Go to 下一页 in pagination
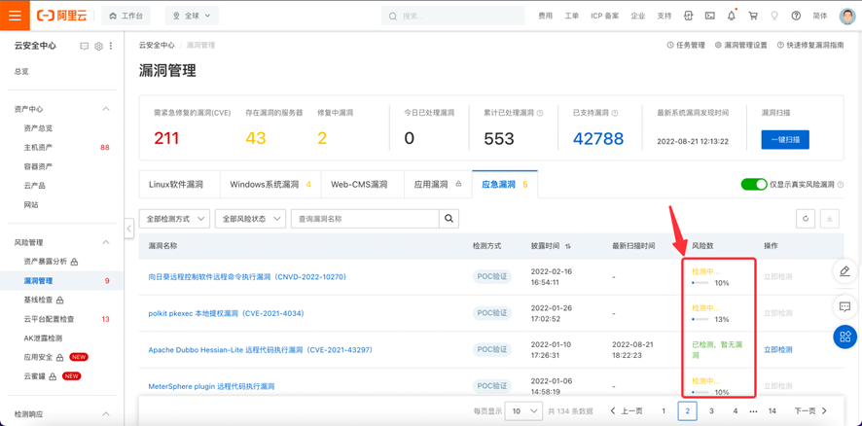The width and height of the screenshot is (862, 426). 810,410
